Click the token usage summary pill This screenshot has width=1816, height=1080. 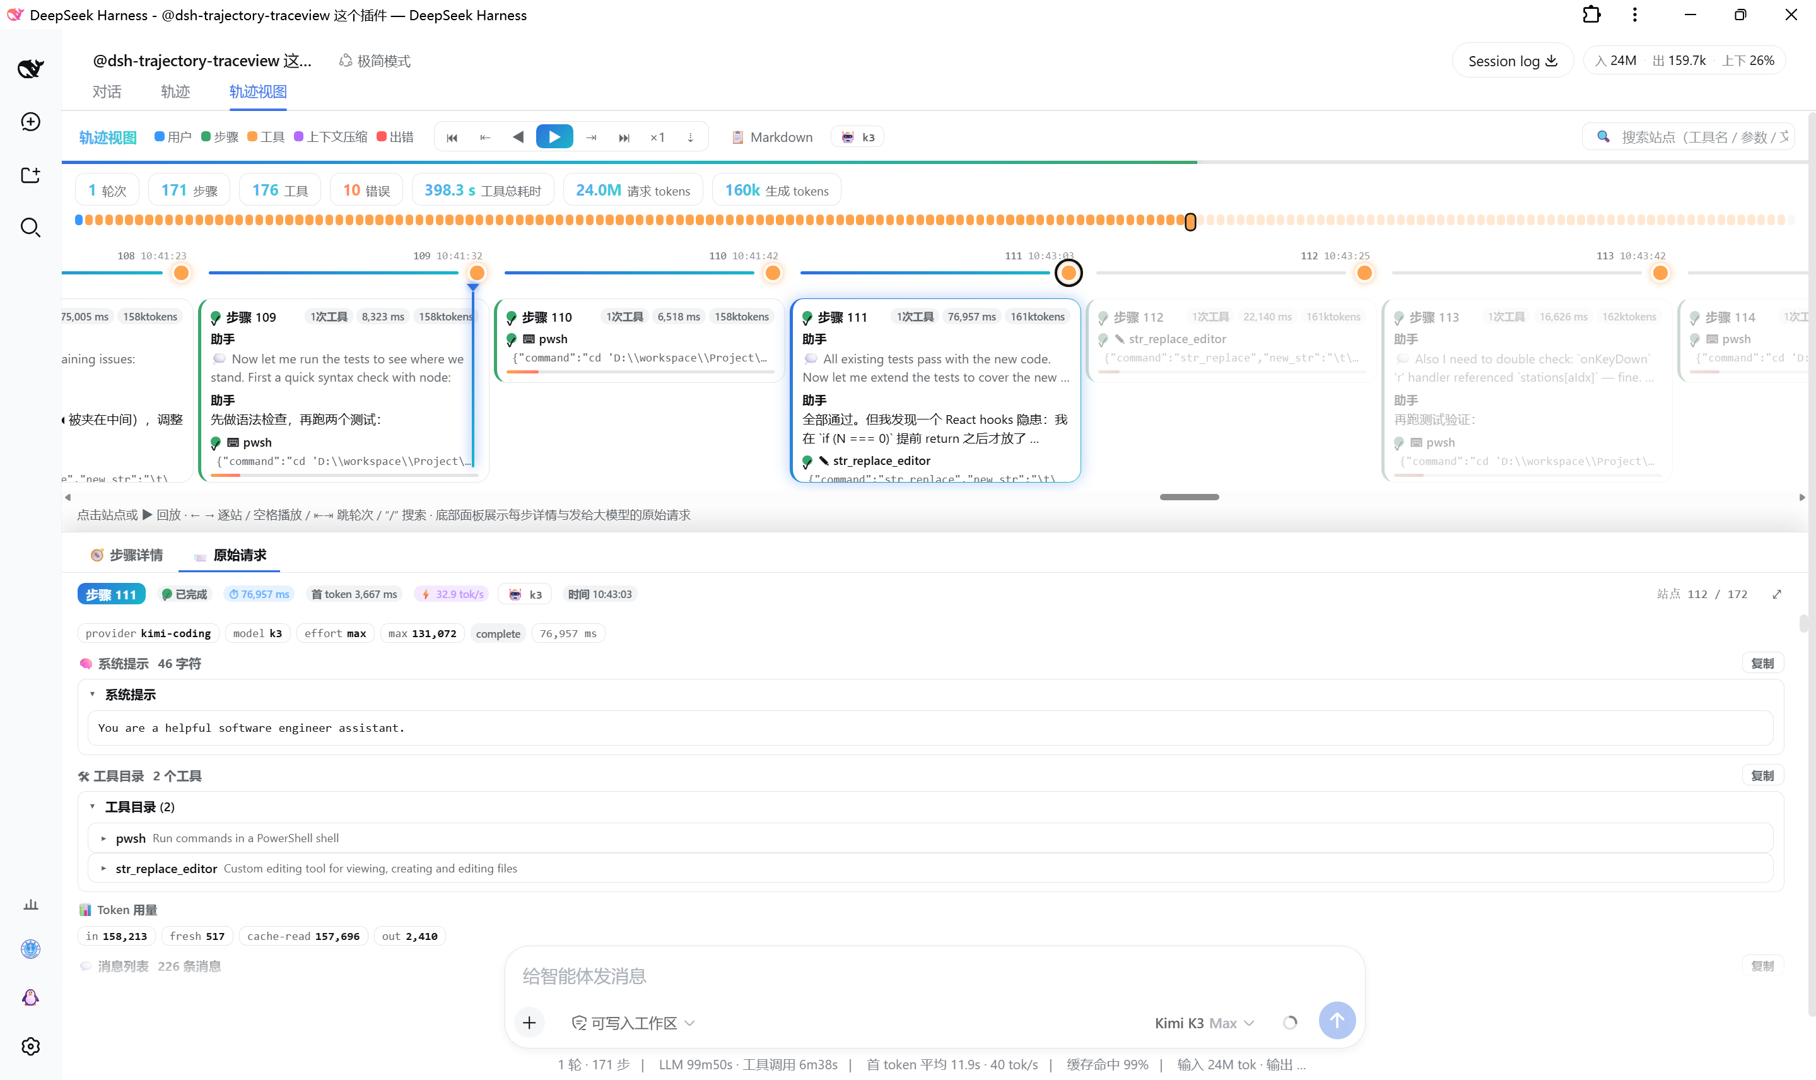pos(1685,61)
